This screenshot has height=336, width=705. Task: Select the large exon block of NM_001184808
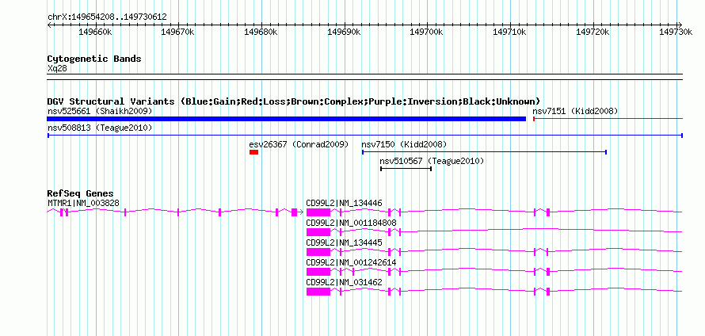click(x=318, y=232)
